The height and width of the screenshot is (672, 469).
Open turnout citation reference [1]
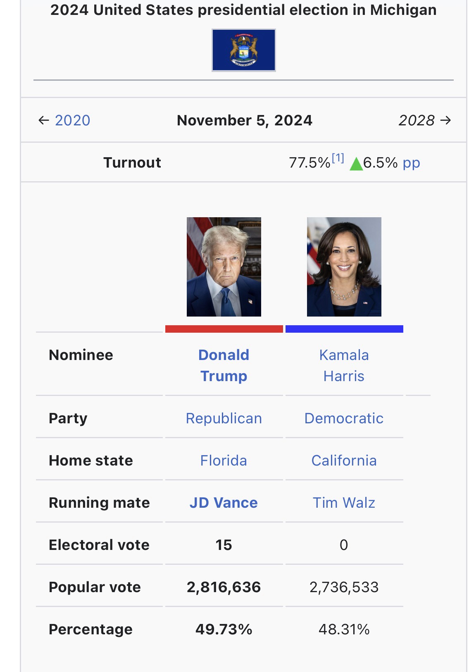pyautogui.click(x=338, y=158)
